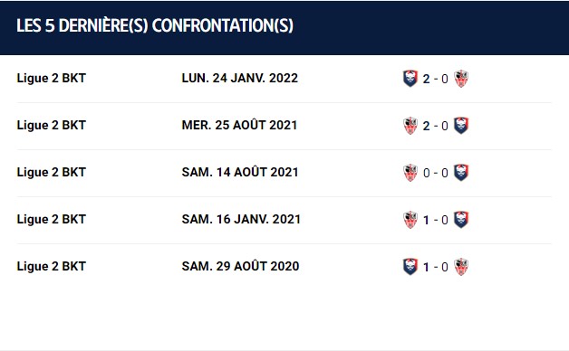Open home team badge on 14 Août 2021 row
This screenshot has height=351, width=569.
(410, 173)
